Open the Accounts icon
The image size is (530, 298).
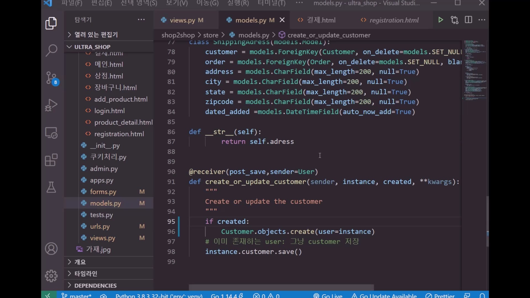[x=51, y=249]
